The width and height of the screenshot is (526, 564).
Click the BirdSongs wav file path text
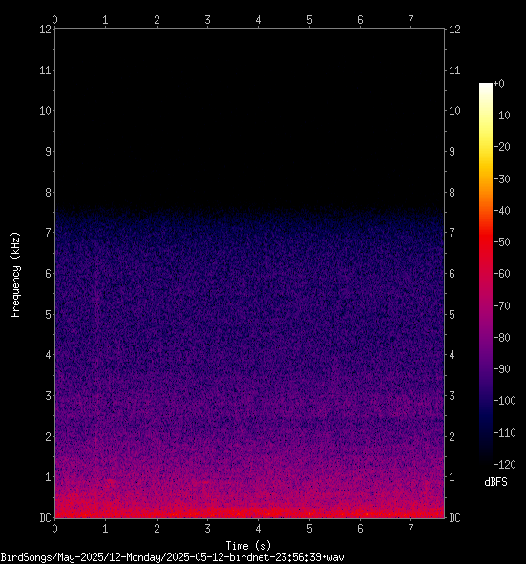click(x=172, y=558)
